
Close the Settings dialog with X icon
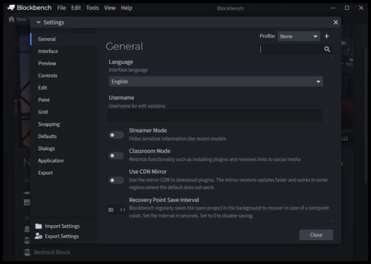(x=336, y=22)
